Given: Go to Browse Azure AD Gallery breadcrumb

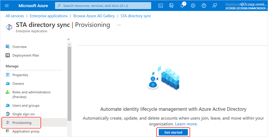Looking at the screenshot, I should coord(94,16).
